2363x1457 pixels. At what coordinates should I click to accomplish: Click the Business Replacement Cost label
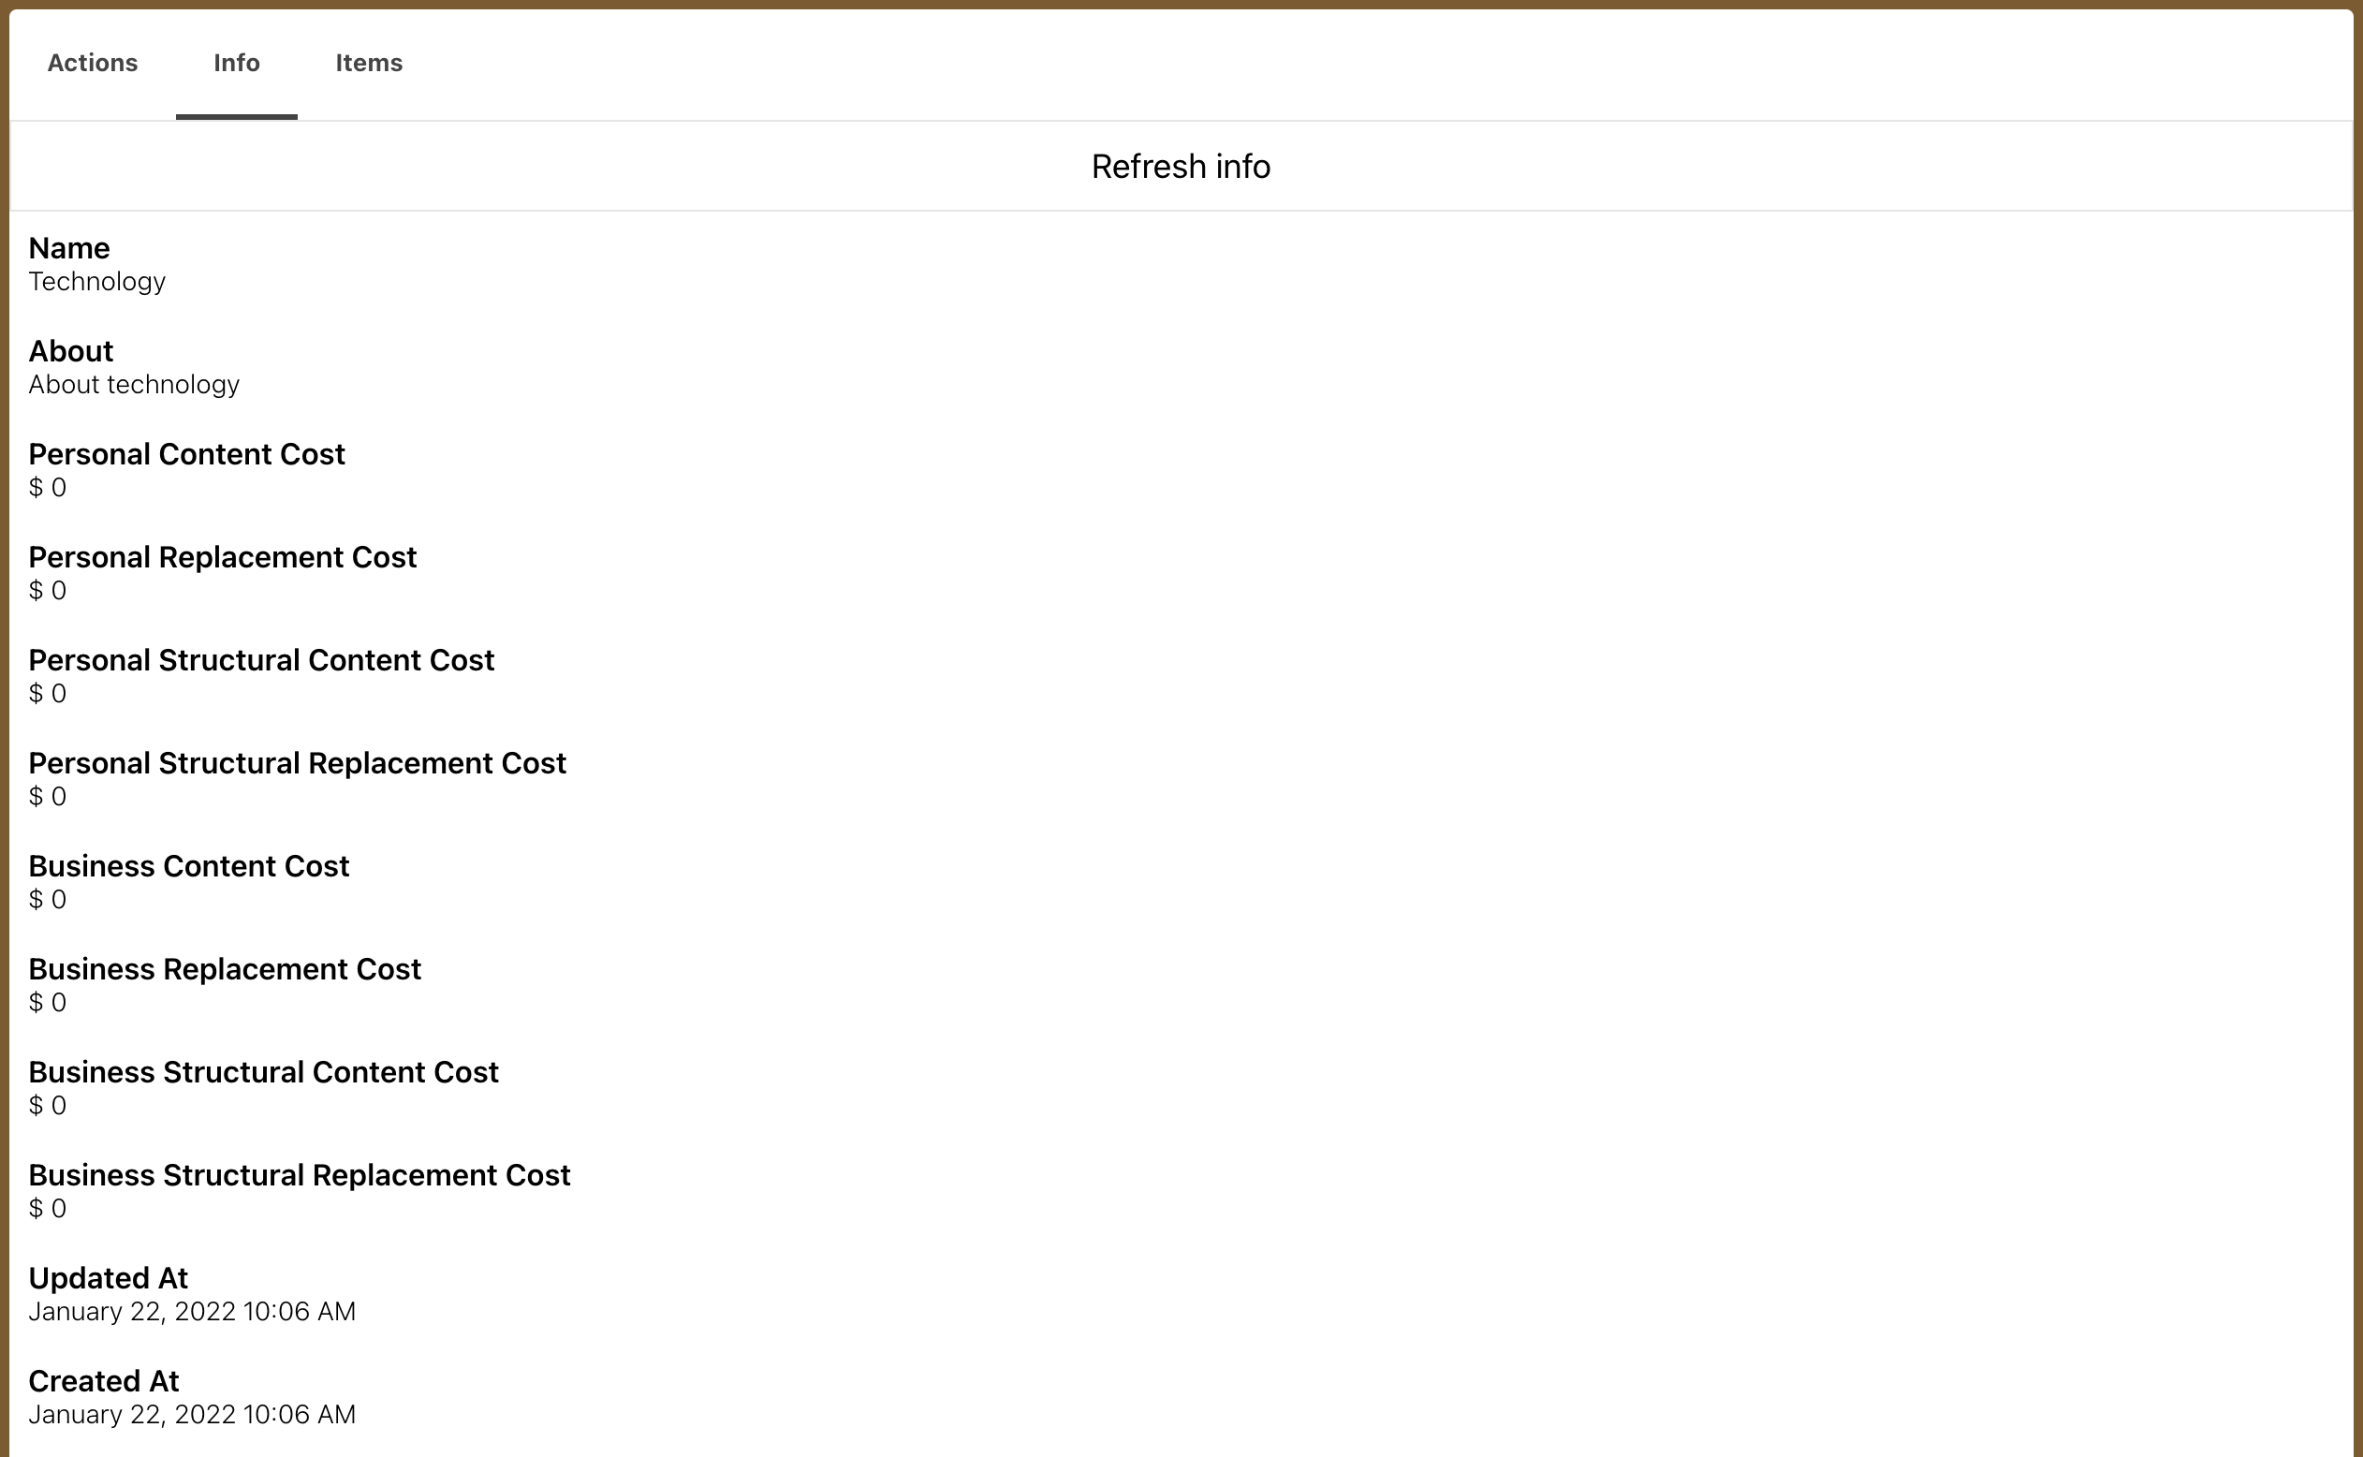pyautogui.click(x=225, y=969)
